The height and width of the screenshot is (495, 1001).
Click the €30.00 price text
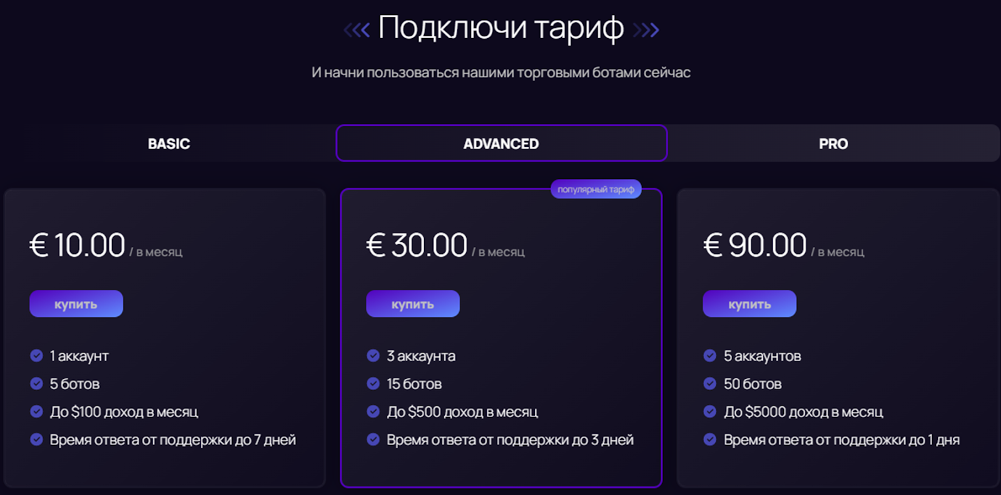417,245
